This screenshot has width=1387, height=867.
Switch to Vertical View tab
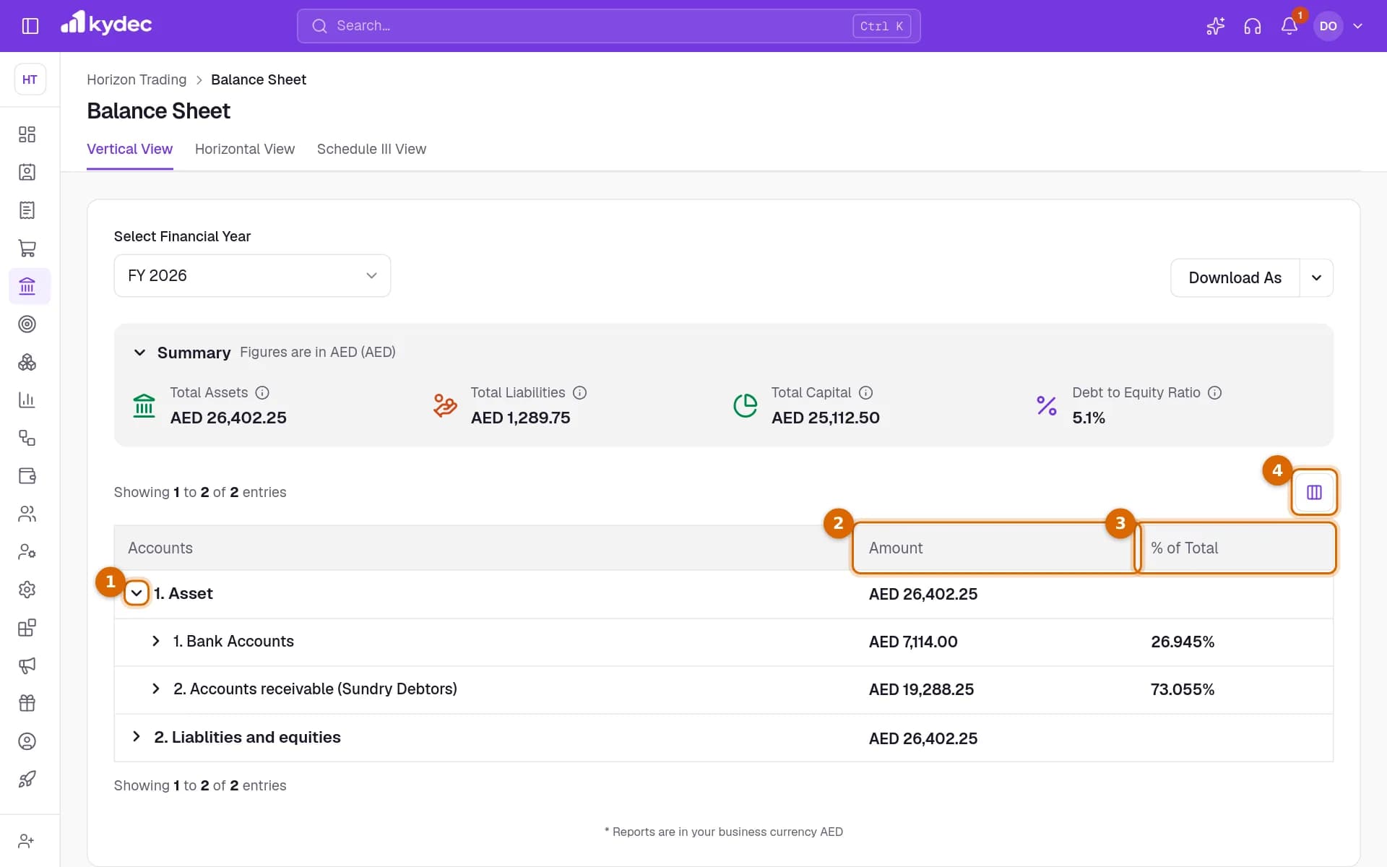pyautogui.click(x=130, y=149)
